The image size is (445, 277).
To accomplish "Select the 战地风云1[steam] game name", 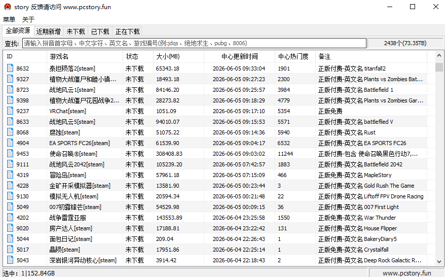I will click(72, 90).
